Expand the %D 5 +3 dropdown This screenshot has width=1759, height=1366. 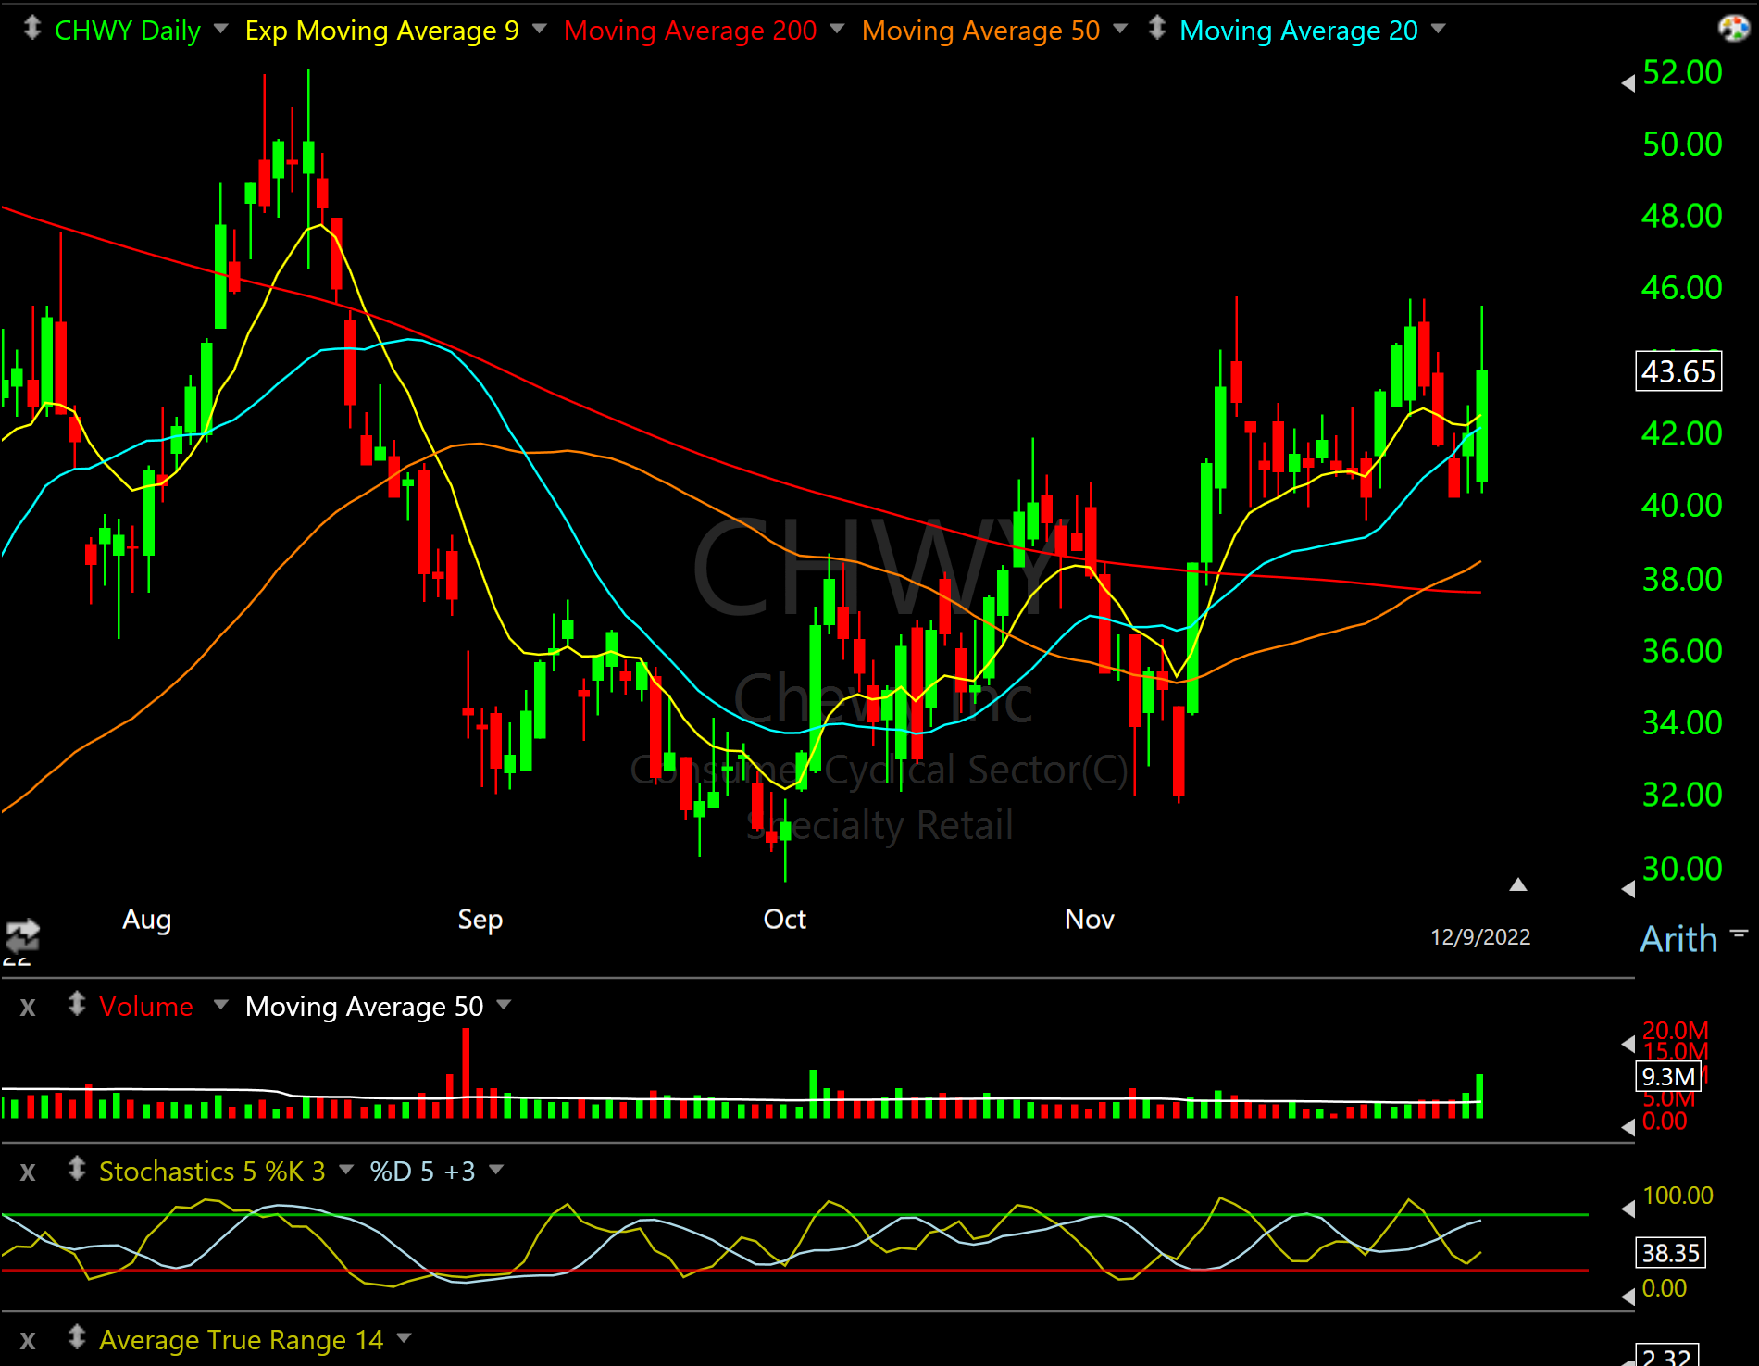coord(496,1170)
